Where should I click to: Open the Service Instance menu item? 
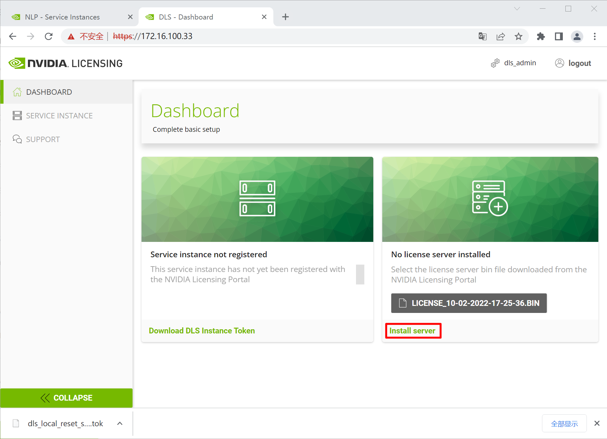pos(59,116)
